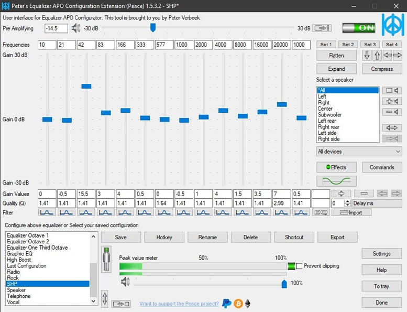Viewport: 407px width, 312px height.
Task: Click the Bitcoin donation icon
Action: 238,304
